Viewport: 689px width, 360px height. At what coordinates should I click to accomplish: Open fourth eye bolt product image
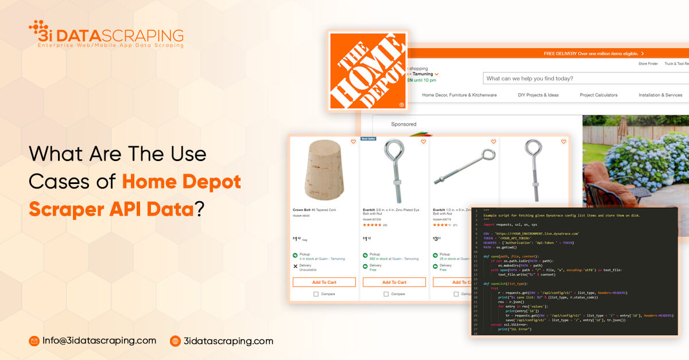[533, 170]
